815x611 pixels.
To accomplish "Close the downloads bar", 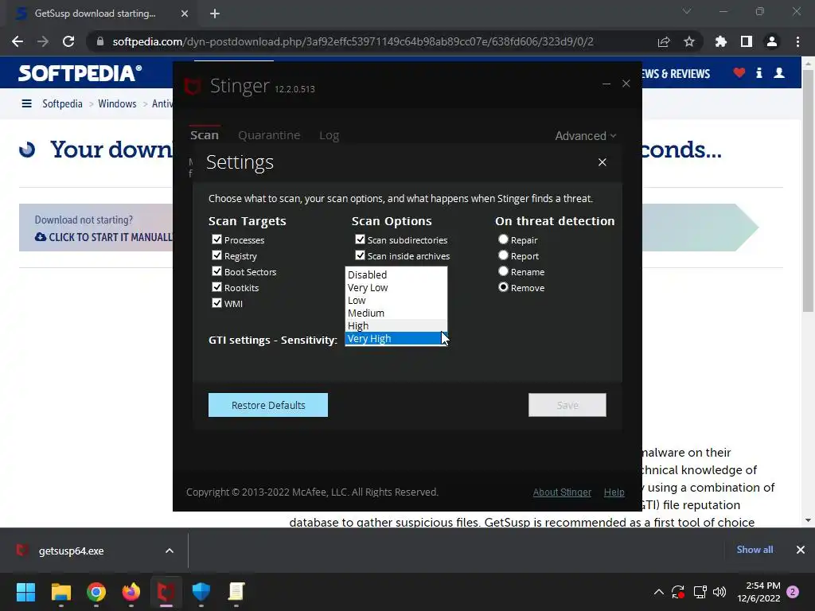I will [x=801, y=550].
